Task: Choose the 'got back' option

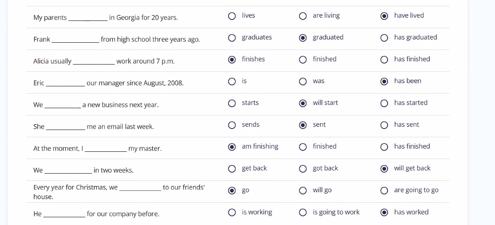Action: [x=303, y=169]
